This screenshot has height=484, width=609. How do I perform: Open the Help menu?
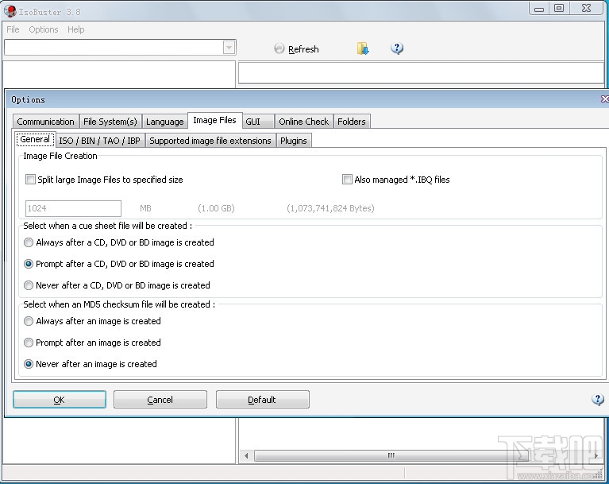pyautogui.click(x=75, y=29)
